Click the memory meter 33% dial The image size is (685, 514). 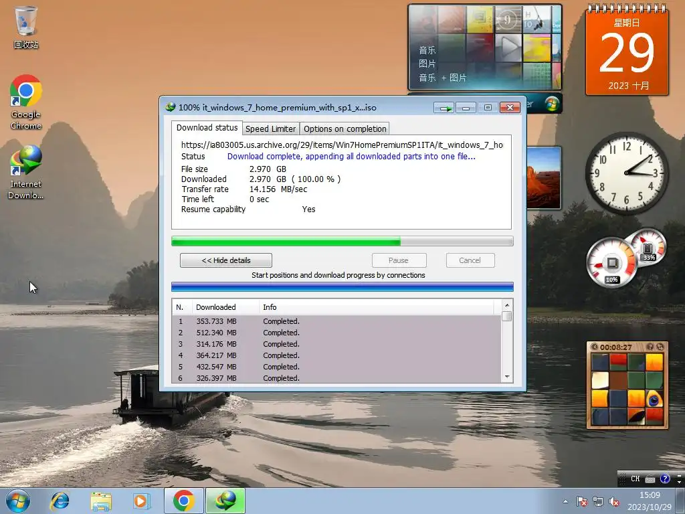(648, 248)
